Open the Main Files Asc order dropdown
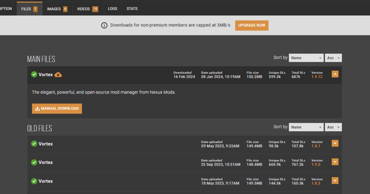The width and height of the screenshot is (370, 194). [333, 58]
